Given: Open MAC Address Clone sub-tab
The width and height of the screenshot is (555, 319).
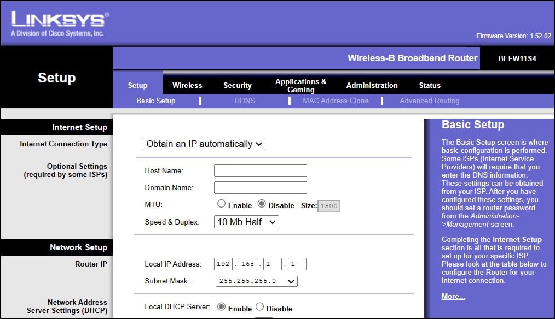Looking at the screenshot, I should coord(336,101).
